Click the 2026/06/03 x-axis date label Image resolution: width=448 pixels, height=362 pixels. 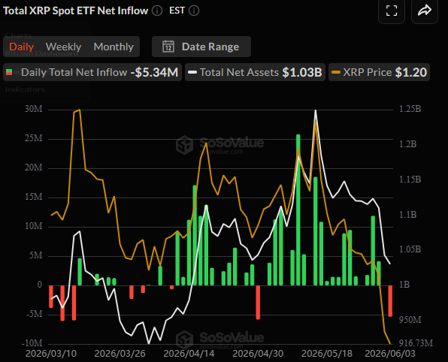pos(390,354)
